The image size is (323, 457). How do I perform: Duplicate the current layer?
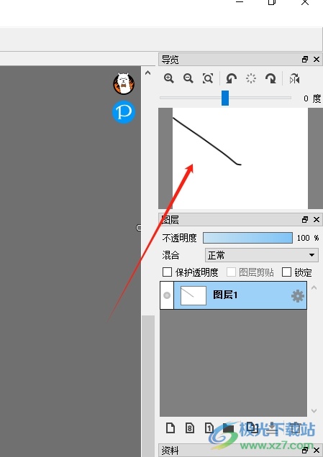[x=252, y=428]
